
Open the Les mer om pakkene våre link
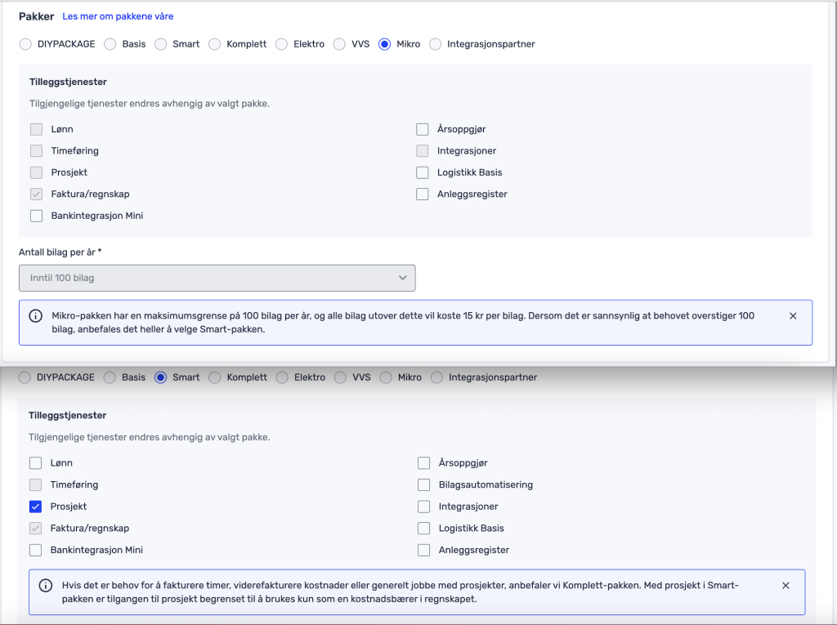(x=118, y=16)
